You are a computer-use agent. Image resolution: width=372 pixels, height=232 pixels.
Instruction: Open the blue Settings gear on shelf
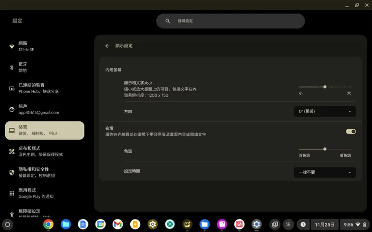pyautogui.click(x=257, y=224)
